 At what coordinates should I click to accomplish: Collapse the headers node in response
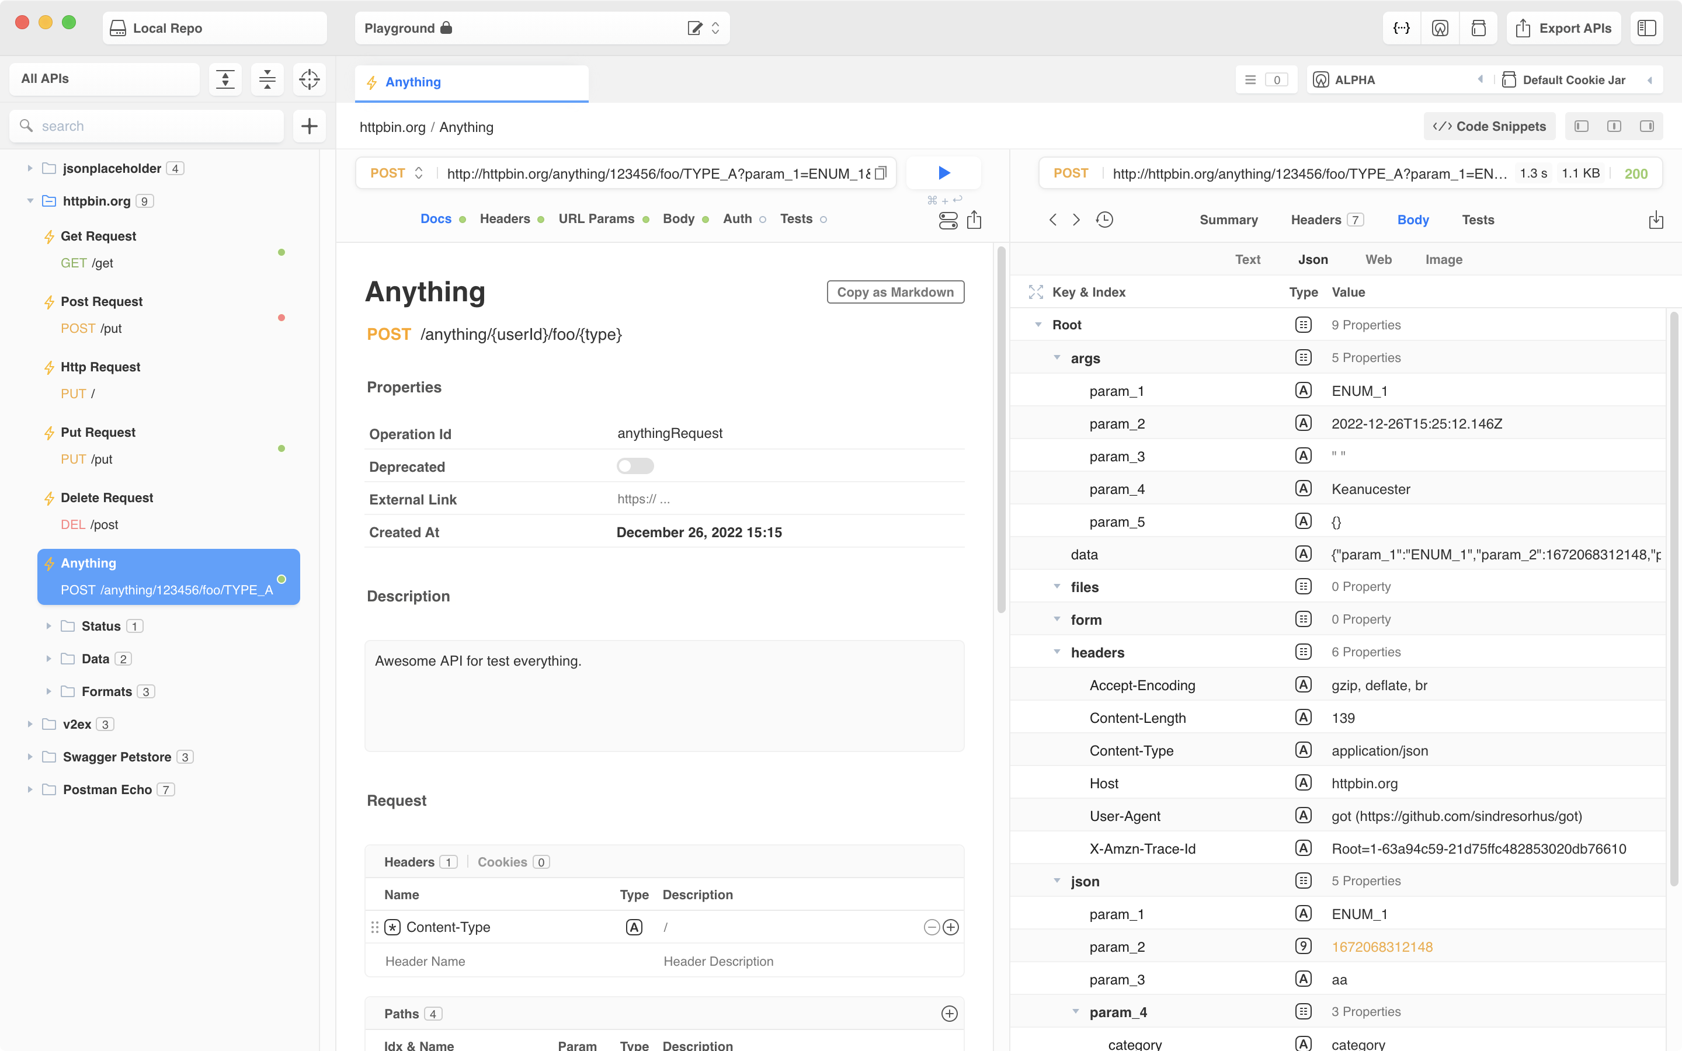pyautogui.click(x=1057, y=652)
